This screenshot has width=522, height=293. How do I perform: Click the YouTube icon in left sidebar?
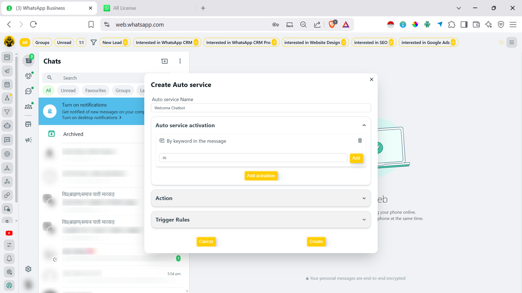click(x=9, y=233)
